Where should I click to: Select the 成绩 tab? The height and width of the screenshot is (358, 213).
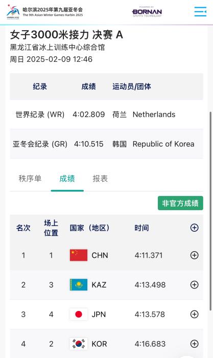(x=67, y=178)
